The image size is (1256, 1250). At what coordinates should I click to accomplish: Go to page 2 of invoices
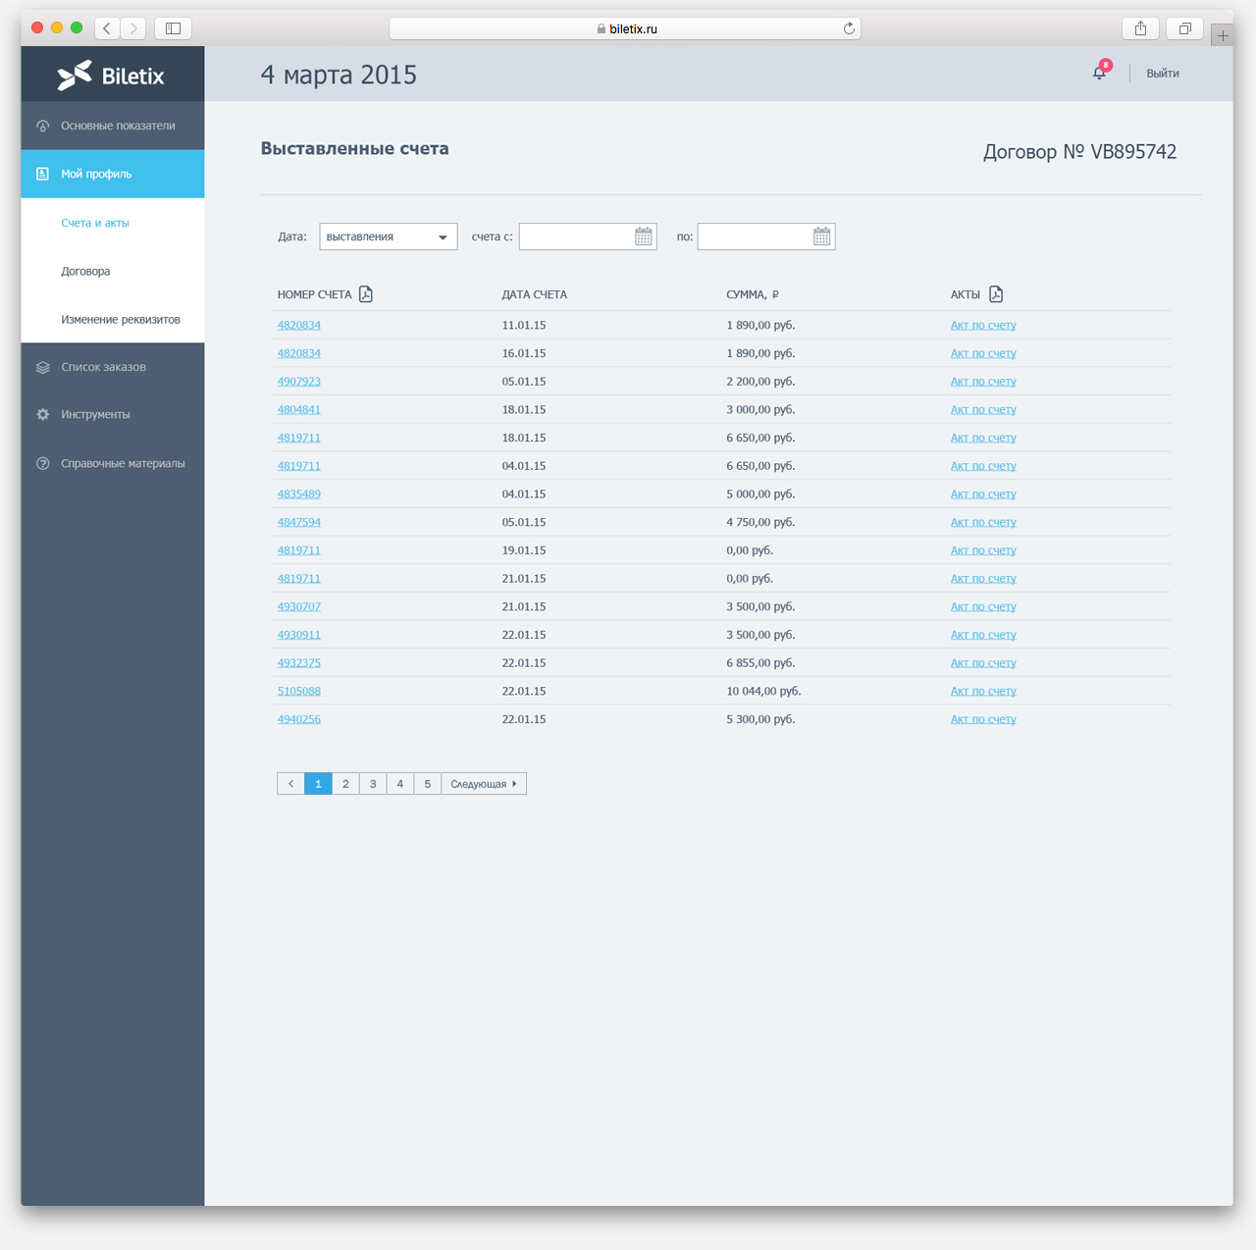345,784
